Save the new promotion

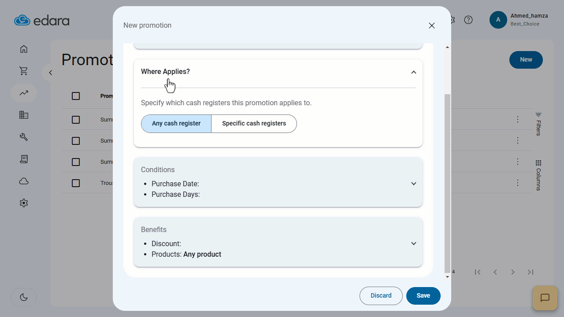[x=423, y=296]
